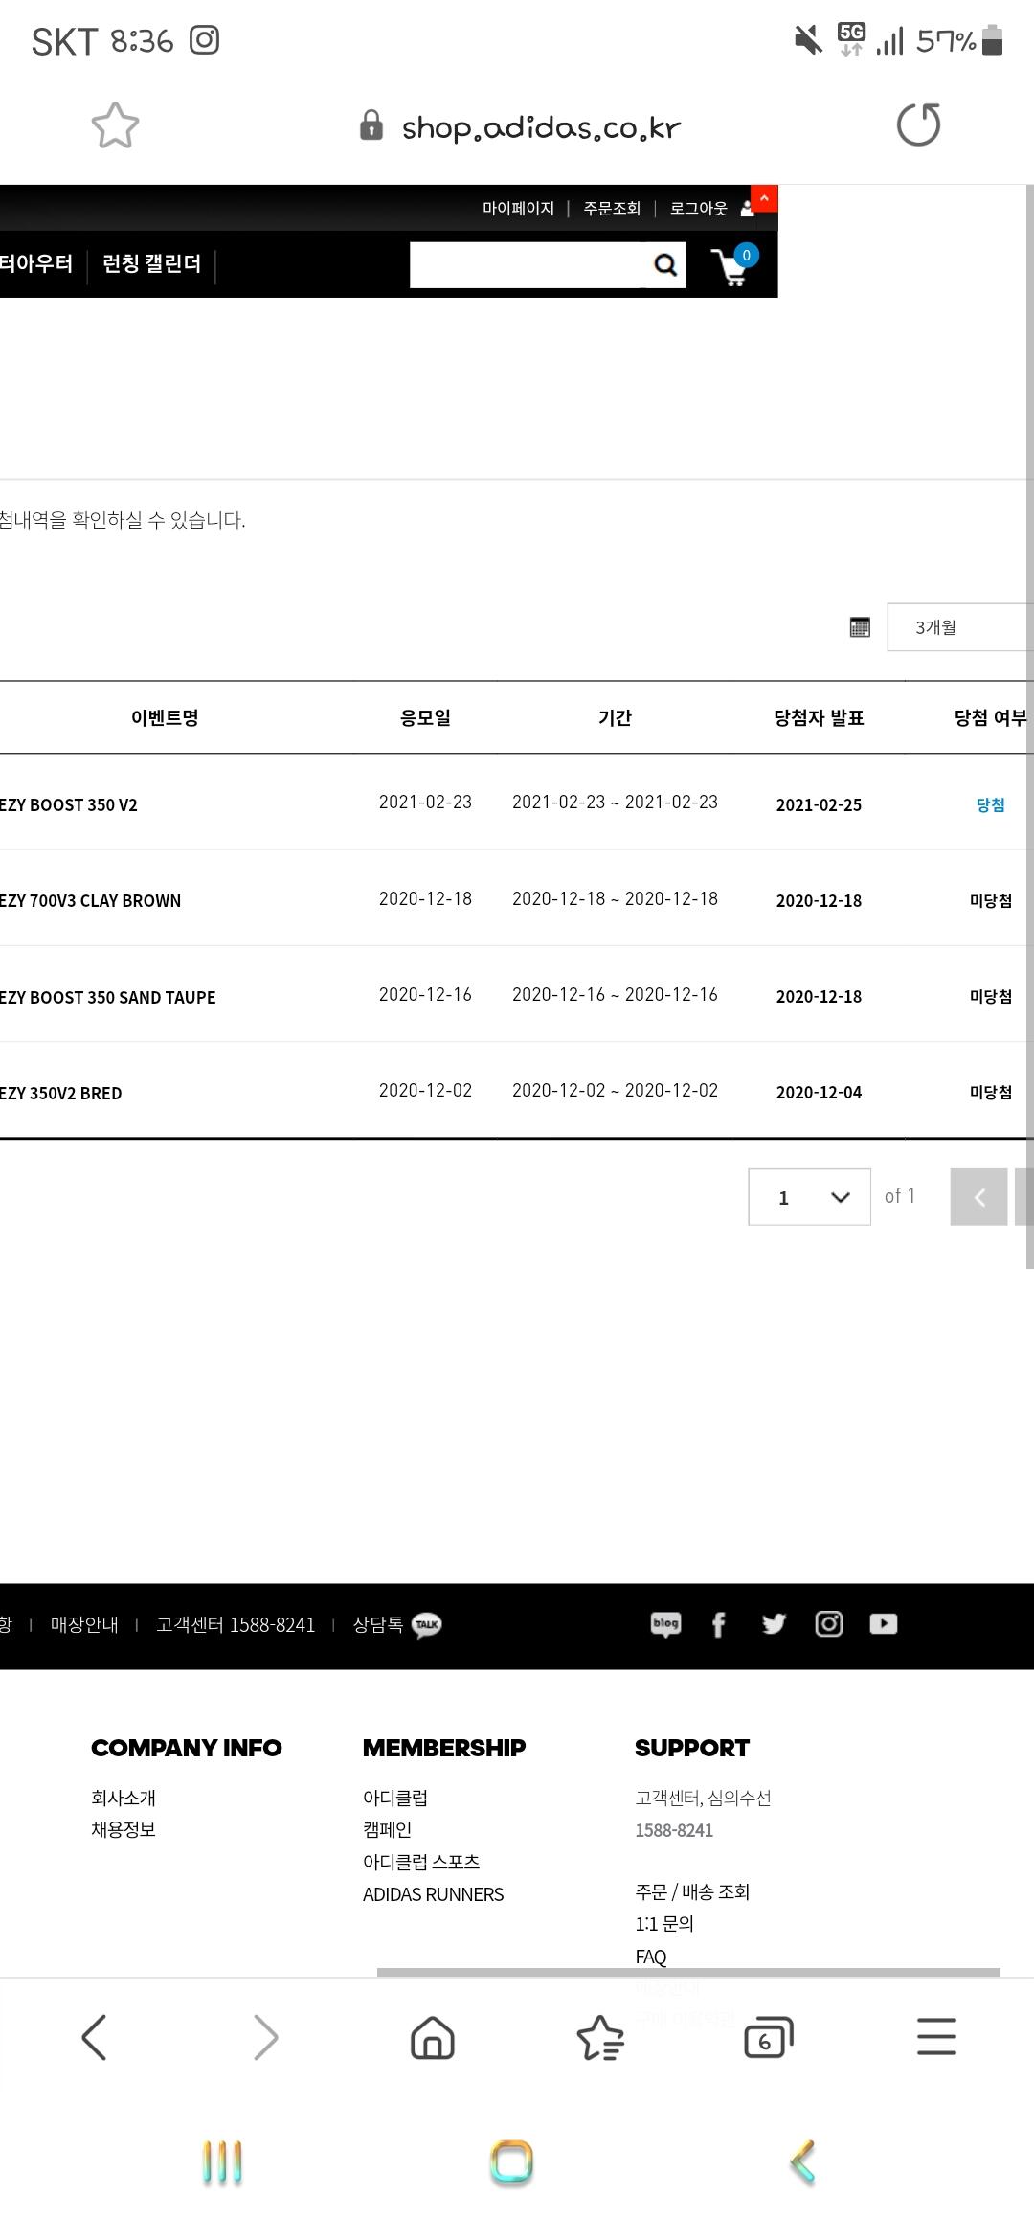Click 매장안내 footer link
This screenshot has width=1034, height=2218.
coord(84,1624)
